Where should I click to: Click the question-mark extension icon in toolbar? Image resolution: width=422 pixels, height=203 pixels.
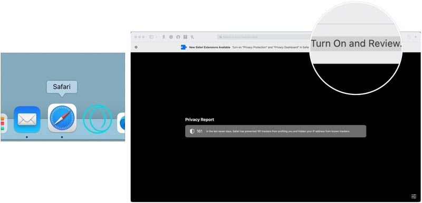(x=185, y=37)
